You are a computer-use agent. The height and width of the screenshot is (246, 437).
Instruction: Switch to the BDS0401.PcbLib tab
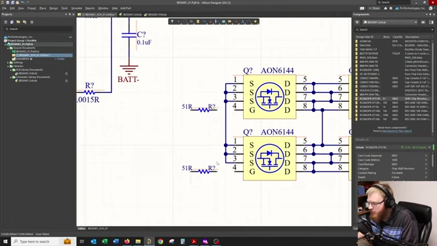tap(156, 14)
